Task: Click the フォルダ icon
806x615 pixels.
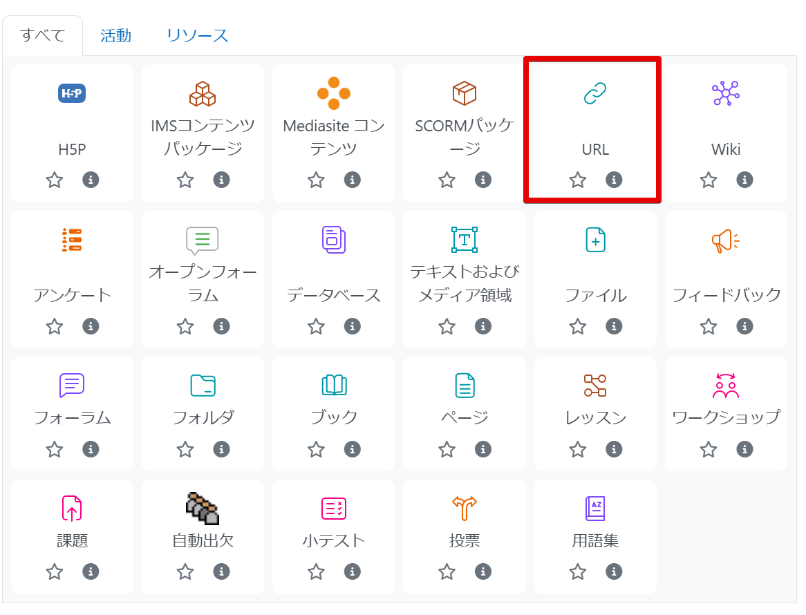Action: click(203, 385)
